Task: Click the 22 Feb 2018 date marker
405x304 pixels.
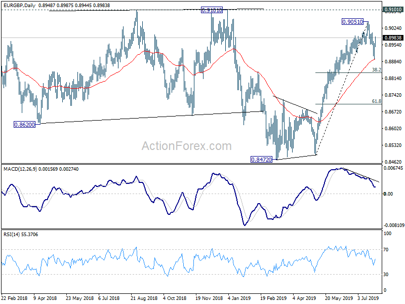Action: [x=15, y=298]
